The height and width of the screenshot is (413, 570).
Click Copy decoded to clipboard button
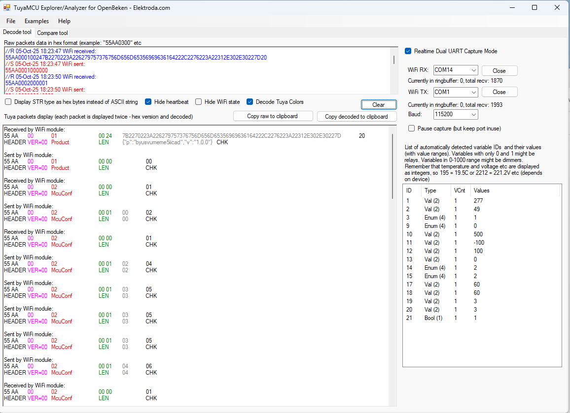tap(356, 117)
